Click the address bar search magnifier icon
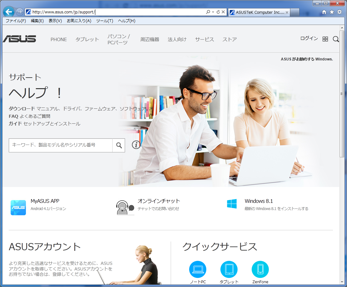 click(x=208, y=12)
